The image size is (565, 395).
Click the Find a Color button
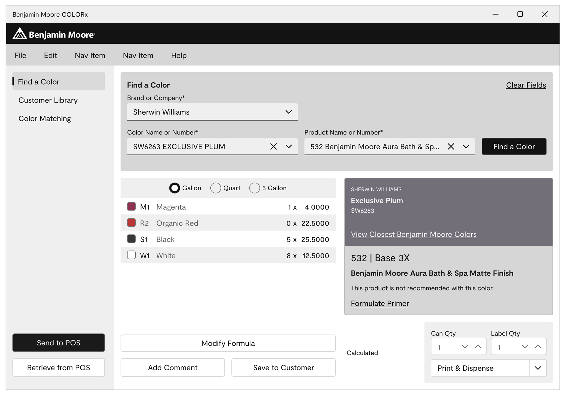coord(514,147)
